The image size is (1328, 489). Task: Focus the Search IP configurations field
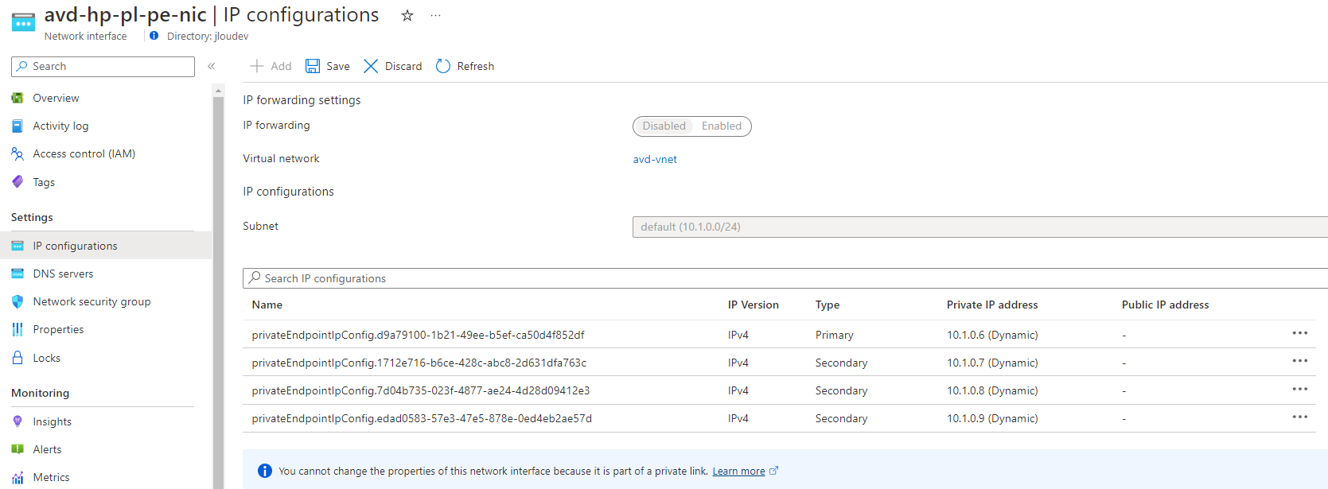click(785, 278)
